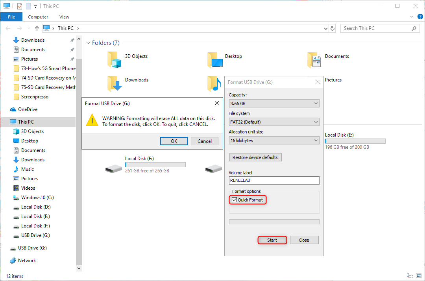Collapse the Folders (7) group
This screenshot has width=425, height=281.
(x=89, y=43)
